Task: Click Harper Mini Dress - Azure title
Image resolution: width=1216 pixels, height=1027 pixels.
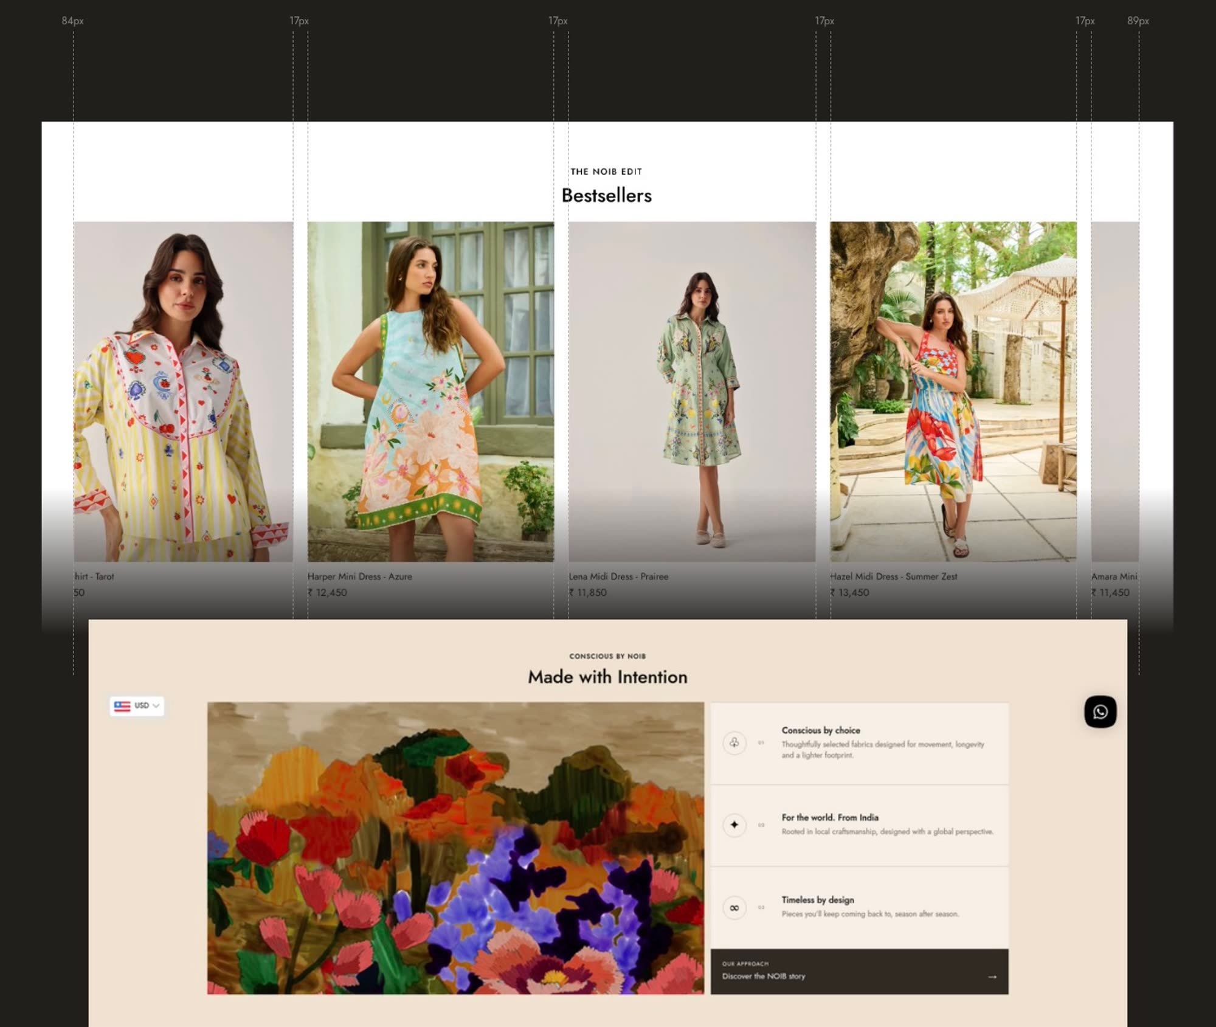Action: click(x=360, y=576)
